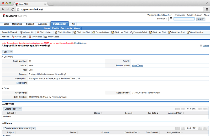Viewport: 210px width, 136px height.
Task: Switch to the Support tab
Action: coord(30,24)
